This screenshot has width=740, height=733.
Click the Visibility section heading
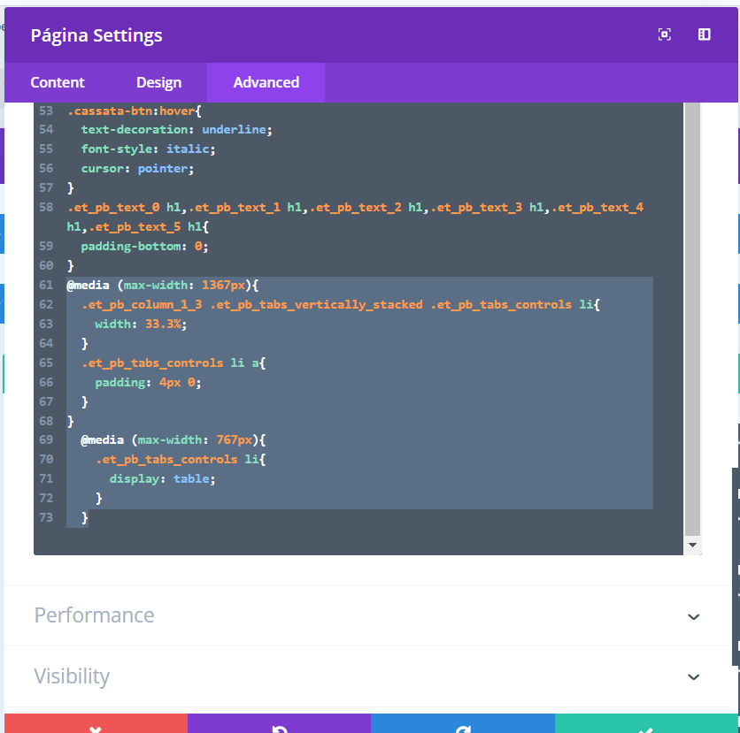[72, 676]
